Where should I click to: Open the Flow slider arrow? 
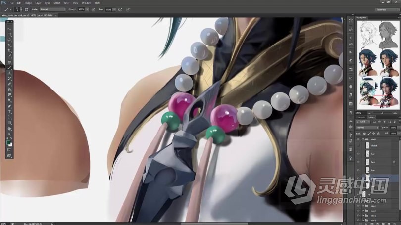click(114, 9)
